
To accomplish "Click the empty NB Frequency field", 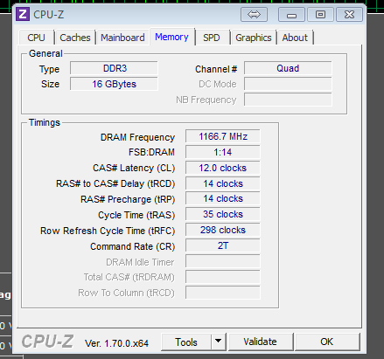I will (x=288, y=100).
